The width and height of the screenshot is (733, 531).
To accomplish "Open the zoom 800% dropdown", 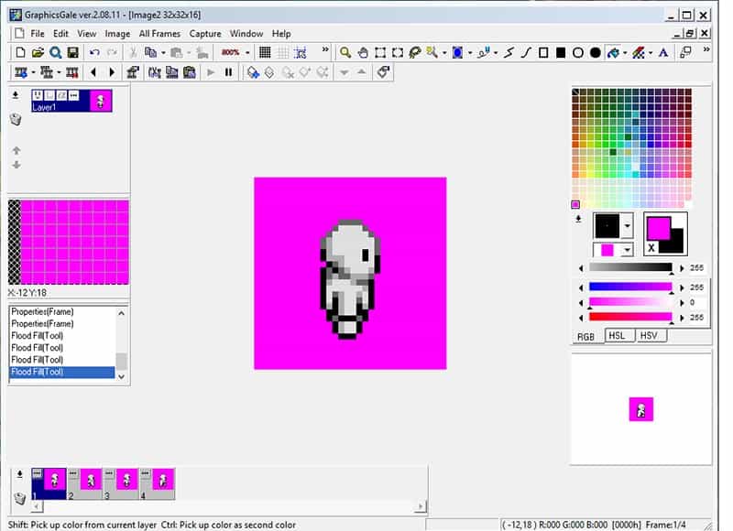I will click(x=247, y=53).
